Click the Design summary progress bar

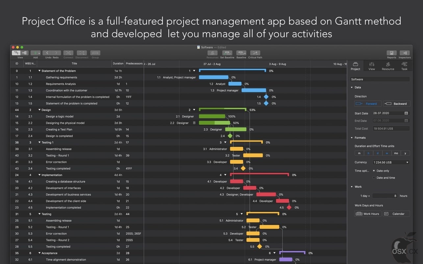(x=223, y=109)
